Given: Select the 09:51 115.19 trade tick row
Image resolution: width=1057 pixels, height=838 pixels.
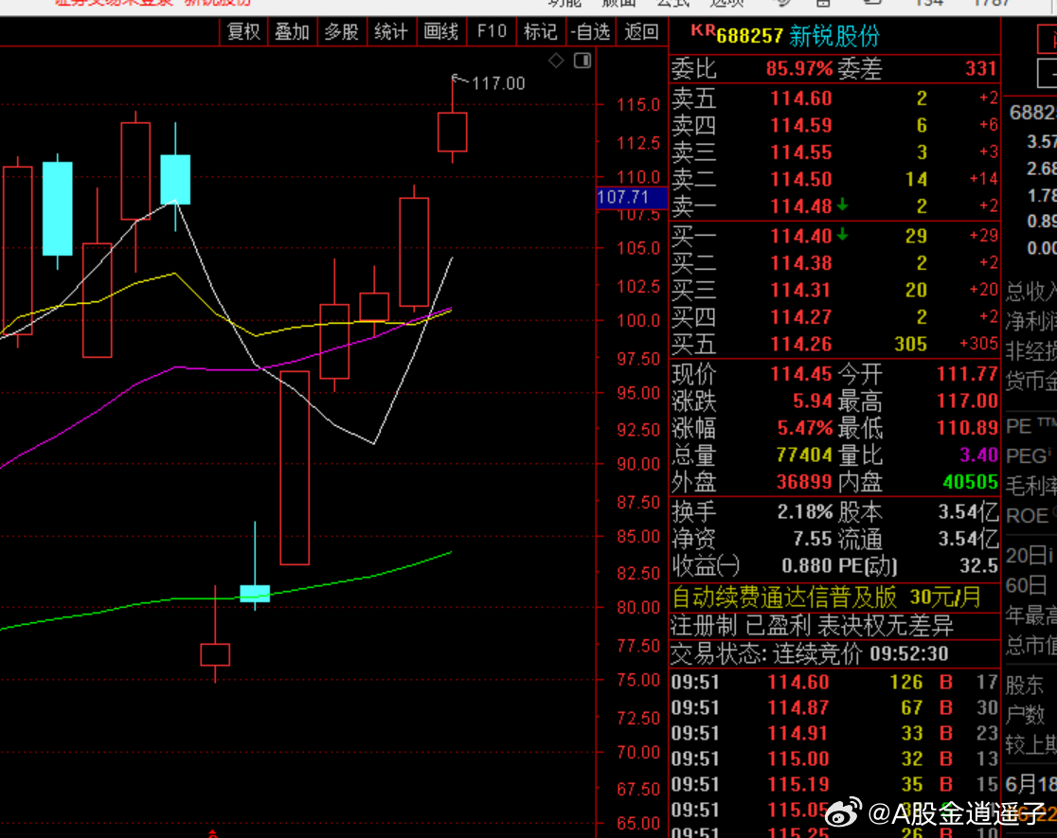Looking at the screenshot, I should [x=834, y=785].
